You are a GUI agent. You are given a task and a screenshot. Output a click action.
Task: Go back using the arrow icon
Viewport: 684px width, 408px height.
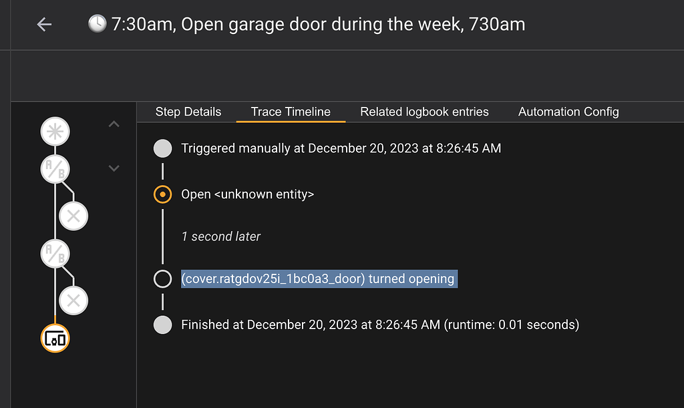click(x=43, y=24)
